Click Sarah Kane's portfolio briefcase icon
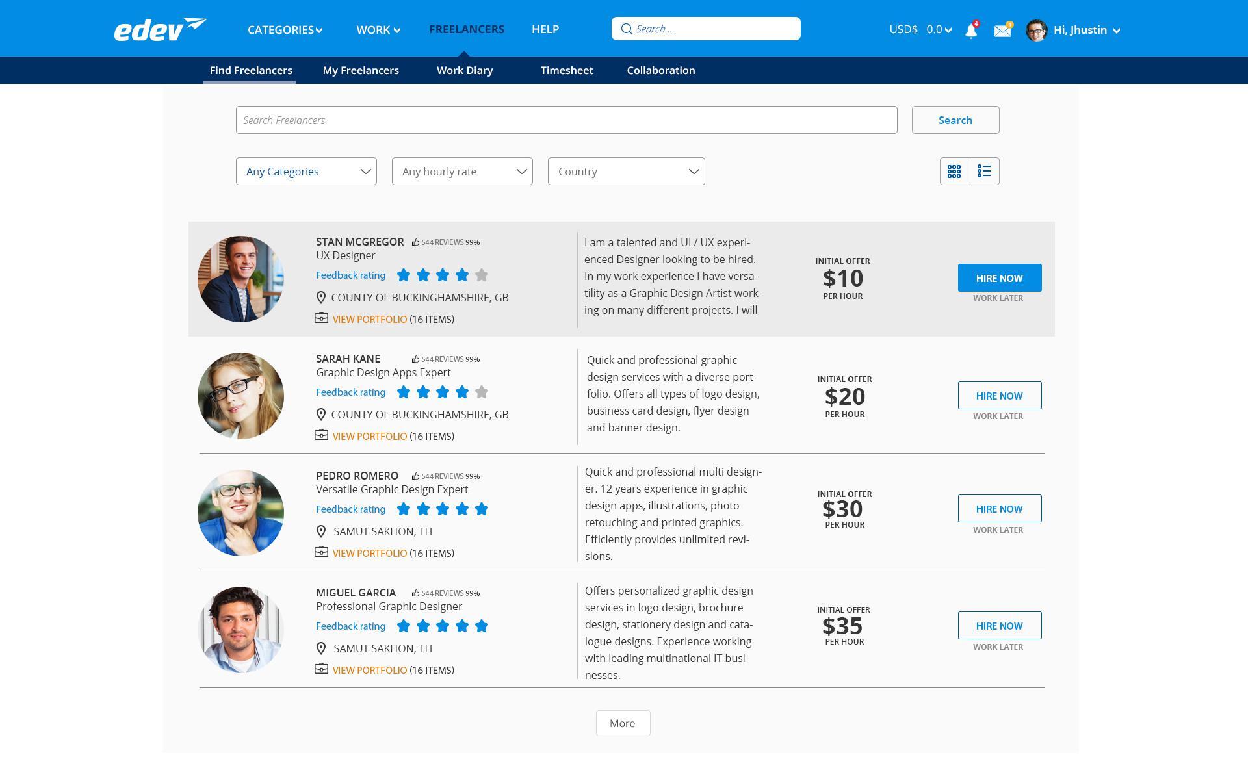The image size is (1248, 781). (321, 435)
